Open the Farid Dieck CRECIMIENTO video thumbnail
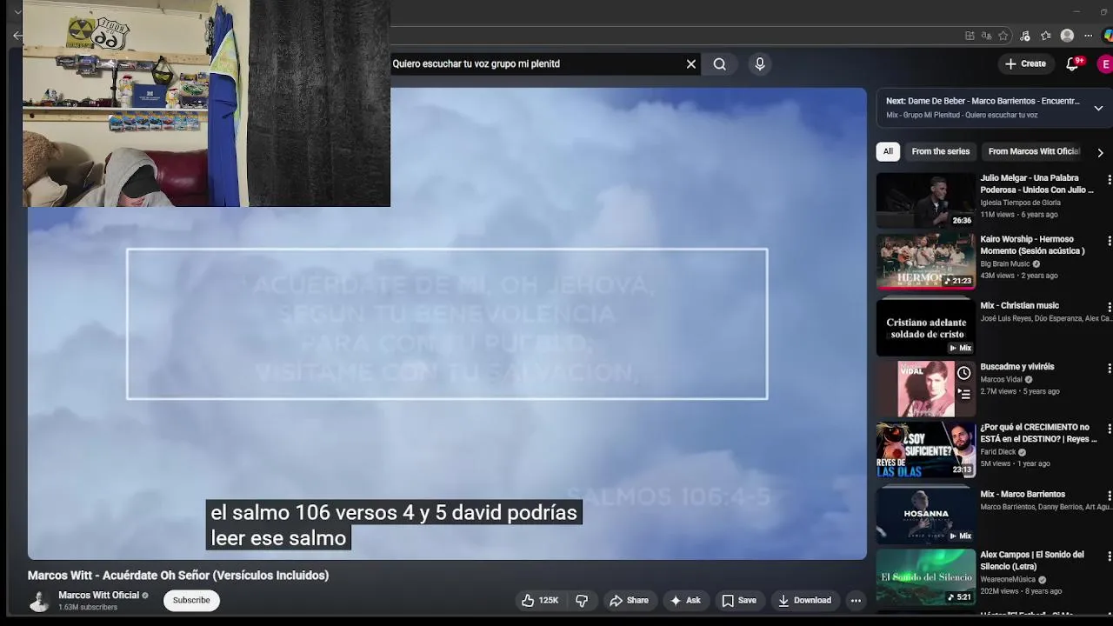 926,450
